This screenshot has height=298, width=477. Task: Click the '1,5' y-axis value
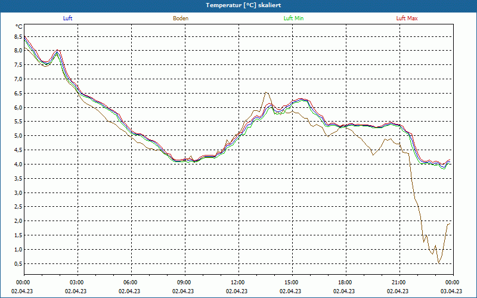coord(18,235)
